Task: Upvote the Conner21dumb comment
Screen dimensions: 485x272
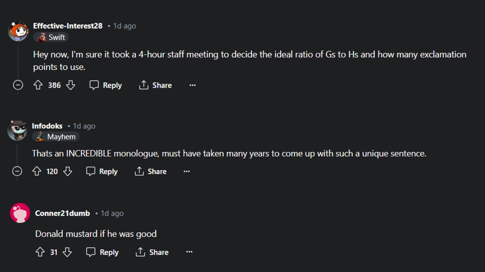Action: (x=40, y=252)
